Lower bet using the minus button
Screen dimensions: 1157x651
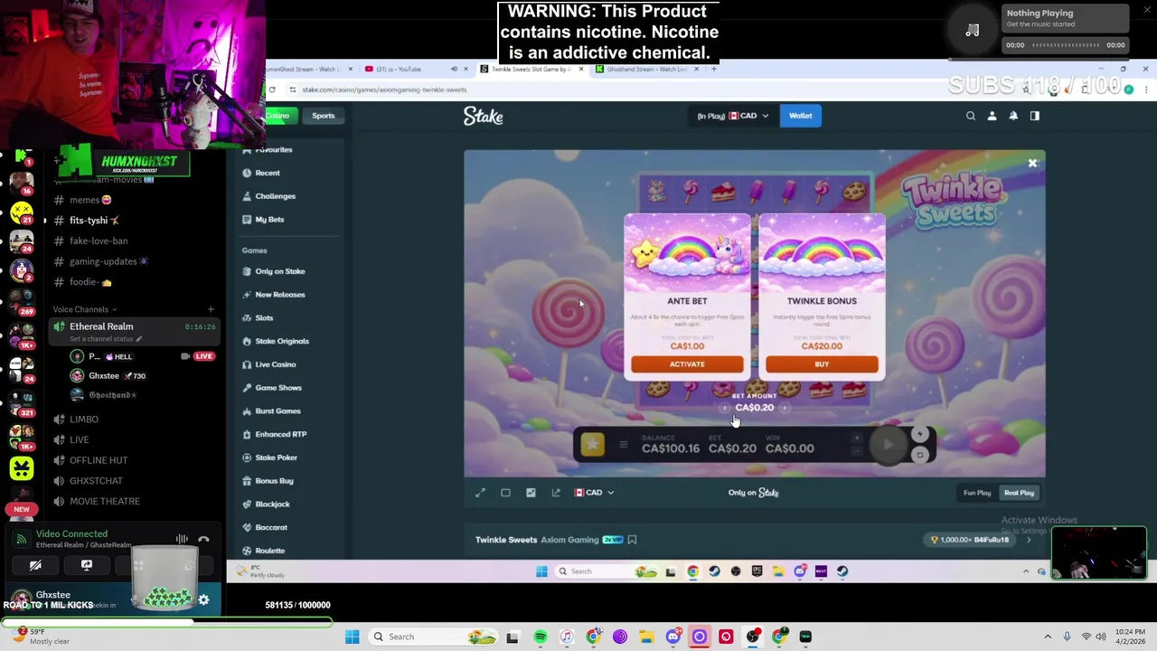pyautogui.click(x=856, y=450)
